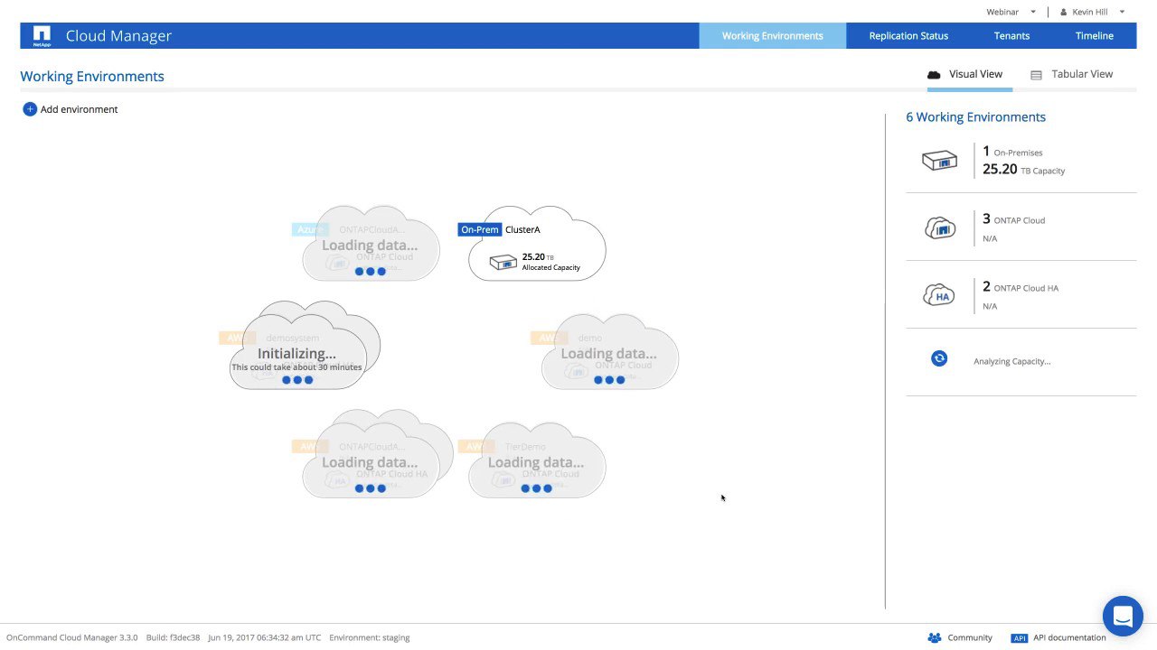Click the OnCommand Cloud Manager 3.3.0 text
This screenshot has height=650, width=1157.
pyautogui.click(x=72, y=637)
